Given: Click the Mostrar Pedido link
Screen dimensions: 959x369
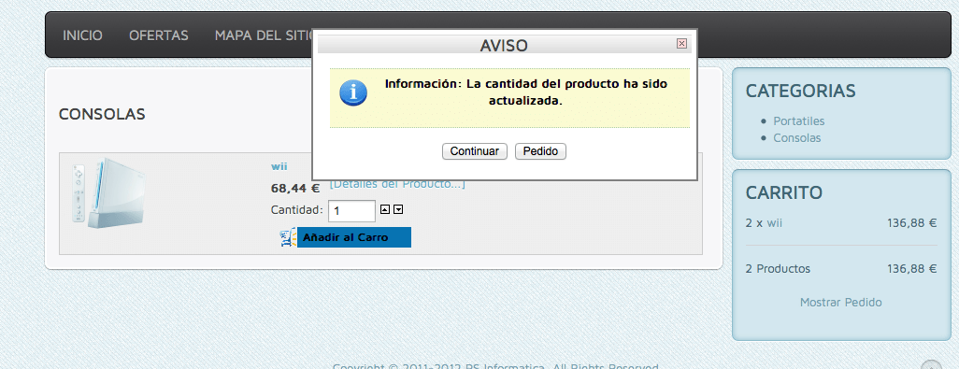Looking at the screenshot, I should 841,302.
